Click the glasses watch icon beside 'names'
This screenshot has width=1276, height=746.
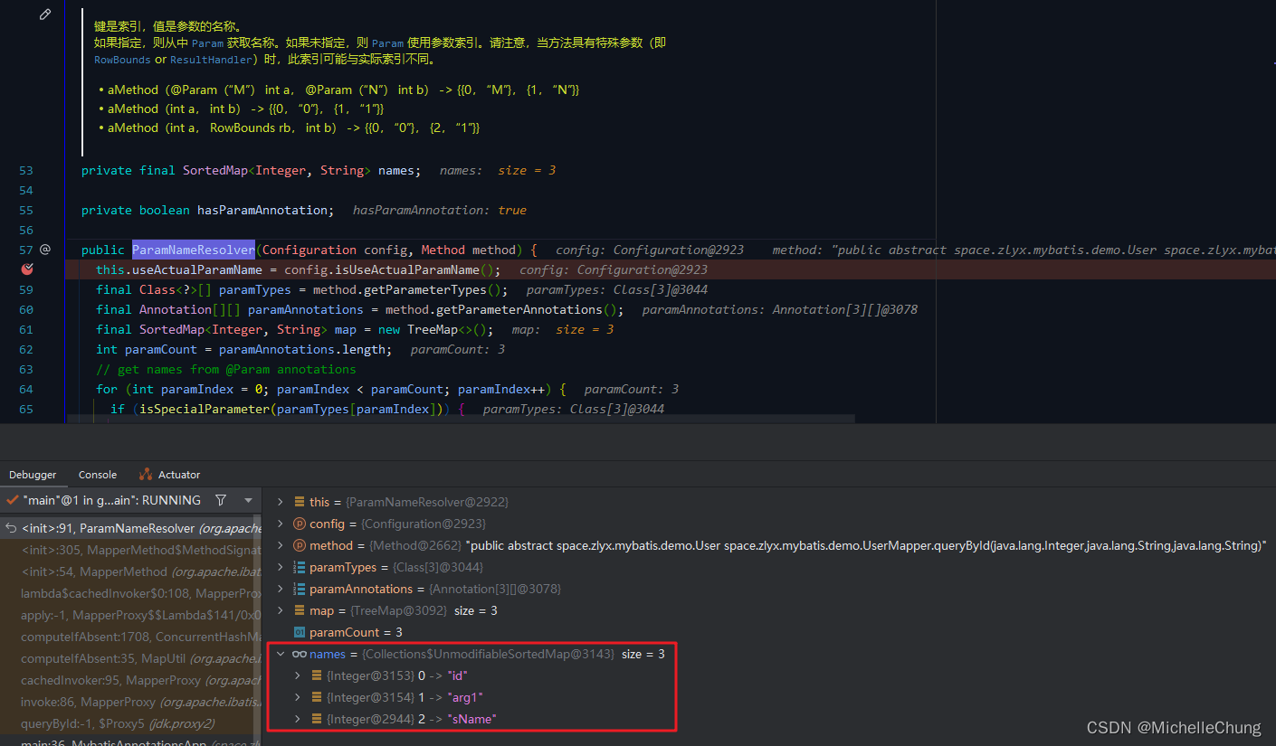tap(300, 654)
